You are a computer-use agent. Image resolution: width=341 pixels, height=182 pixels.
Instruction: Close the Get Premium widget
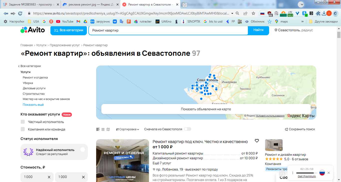click(329, 173)
